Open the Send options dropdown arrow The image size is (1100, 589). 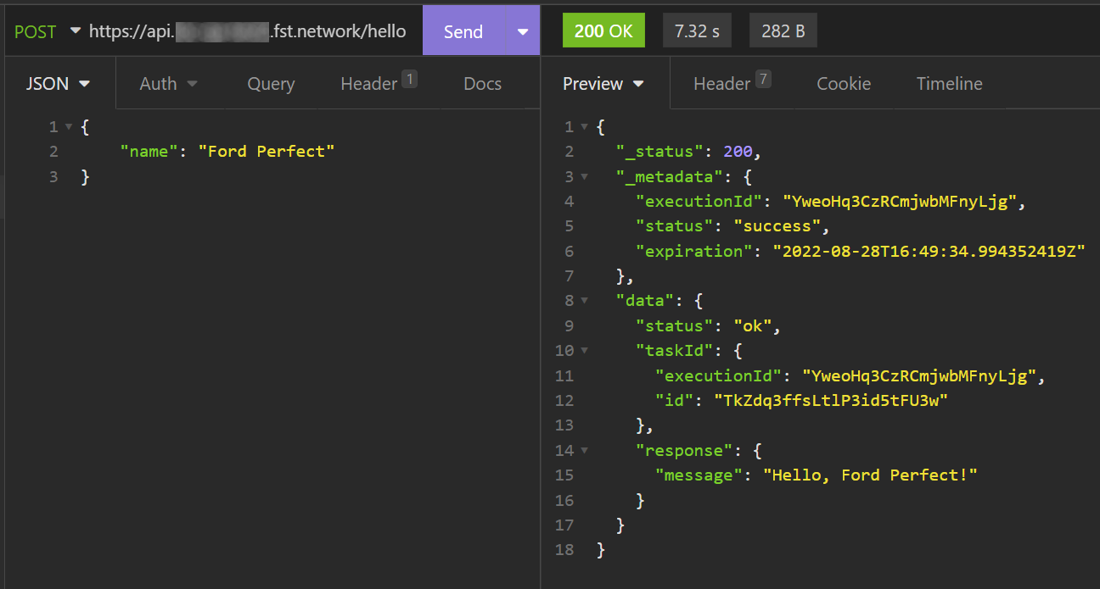(522, 31)
